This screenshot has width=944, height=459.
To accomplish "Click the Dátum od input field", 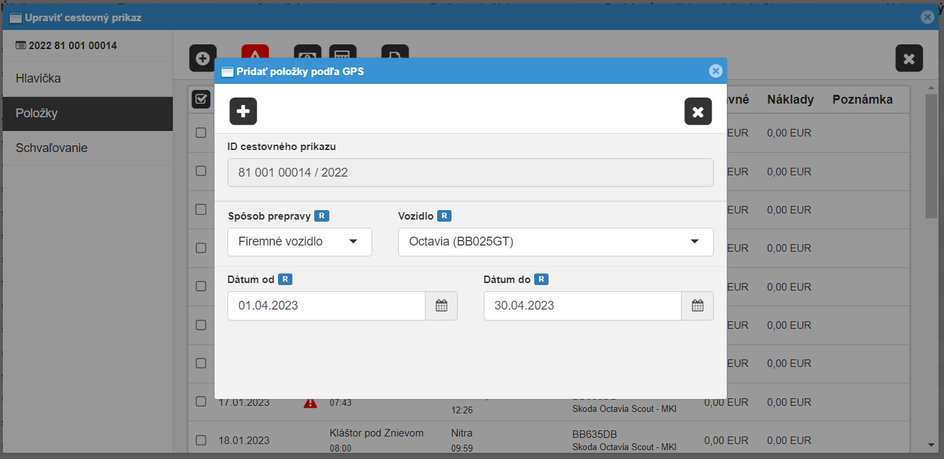I will pyautogui.click(x=327, y=306).
